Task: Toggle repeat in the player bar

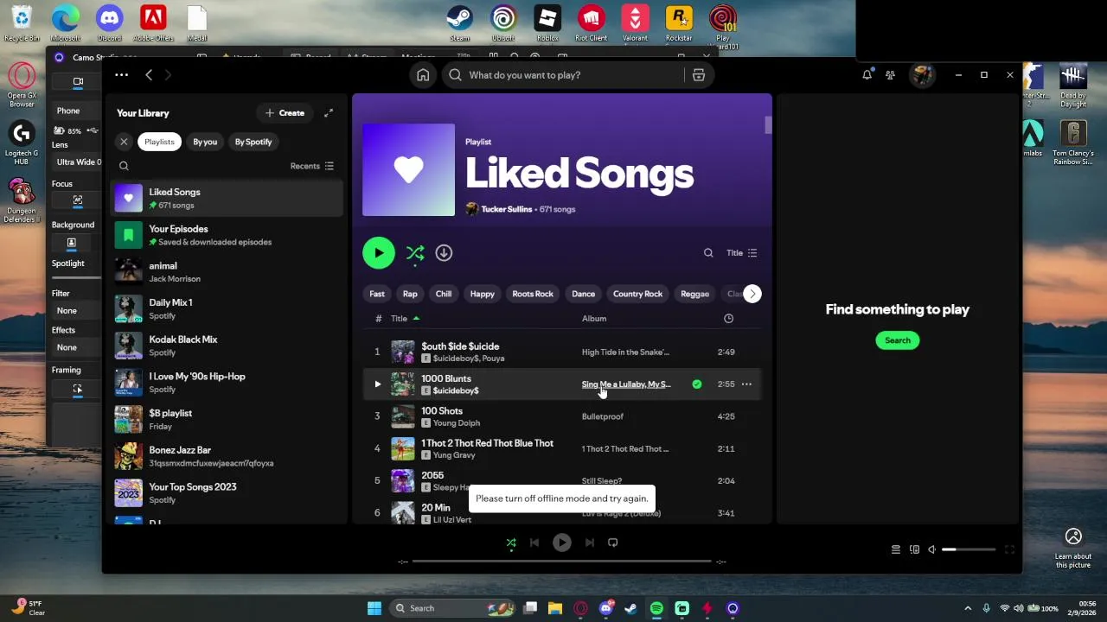Action: pyautogui.click(x=613, y=543)
